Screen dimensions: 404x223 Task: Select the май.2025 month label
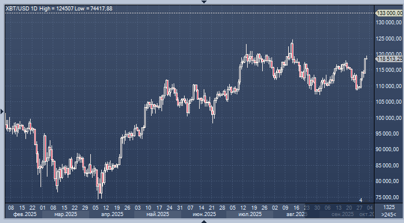coord(157,214)
